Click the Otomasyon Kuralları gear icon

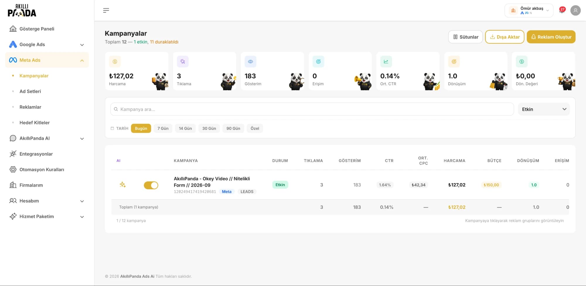tap(13, 169)
